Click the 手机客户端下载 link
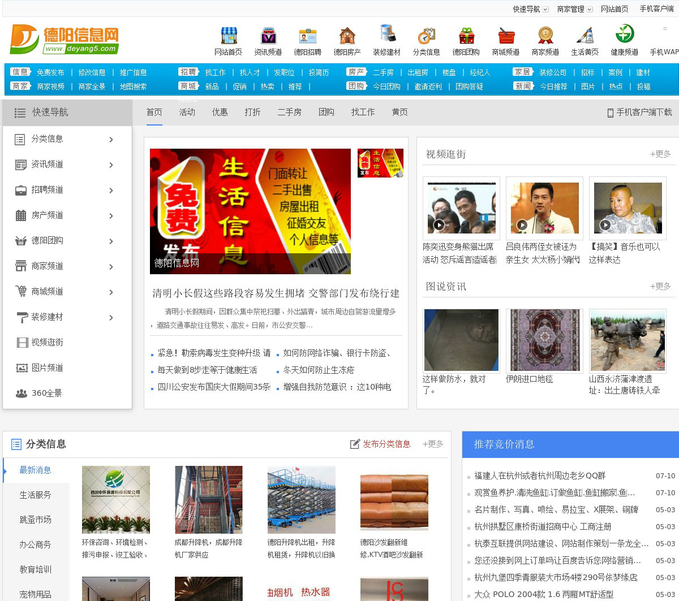This screenshot has height=601, width=679. [639, 113]
